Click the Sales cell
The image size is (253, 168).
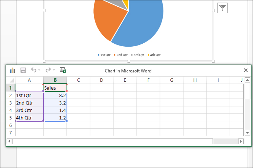point(55,88)
